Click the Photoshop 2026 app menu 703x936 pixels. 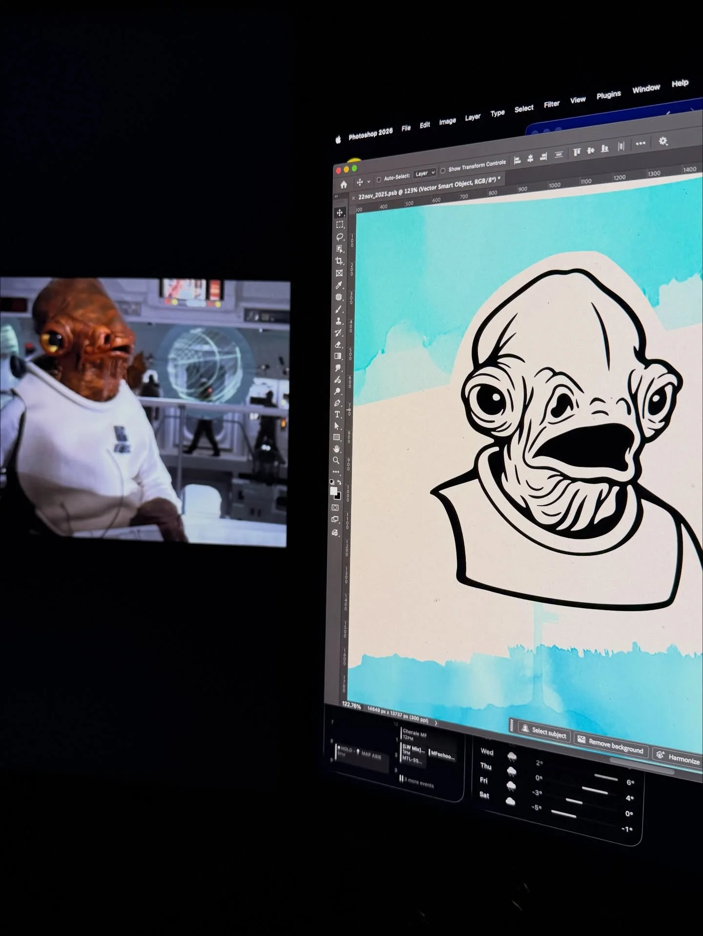371,134
